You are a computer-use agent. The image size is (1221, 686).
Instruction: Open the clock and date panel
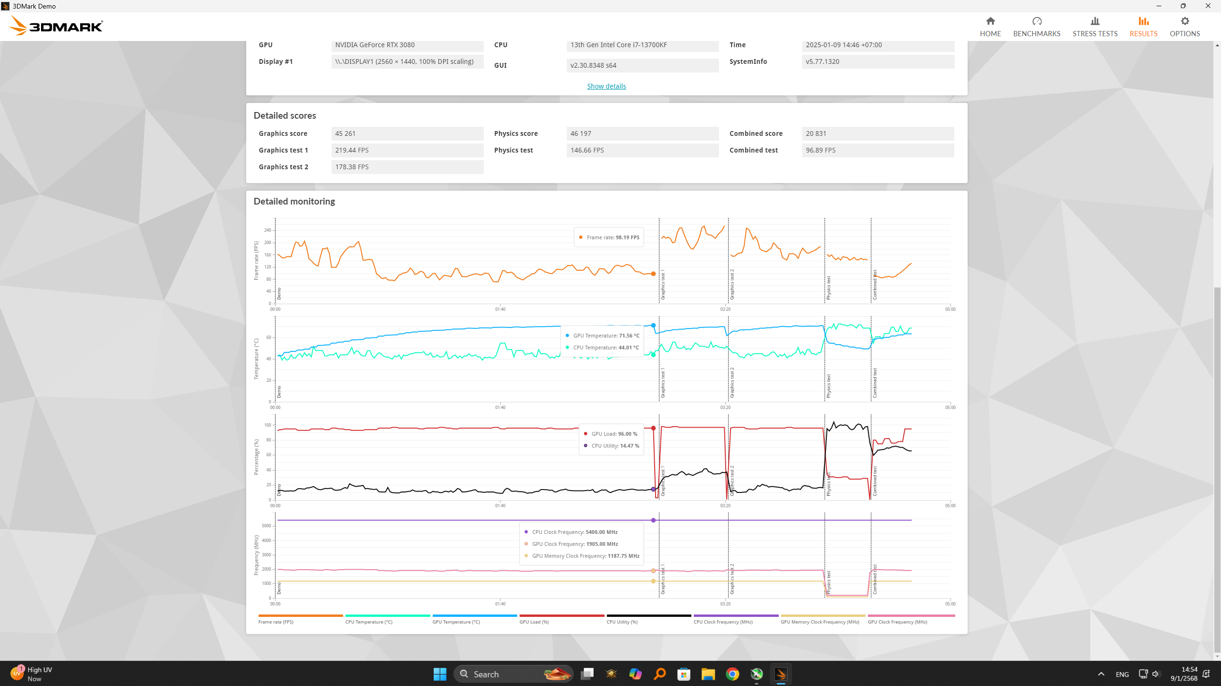point(1184,674)
